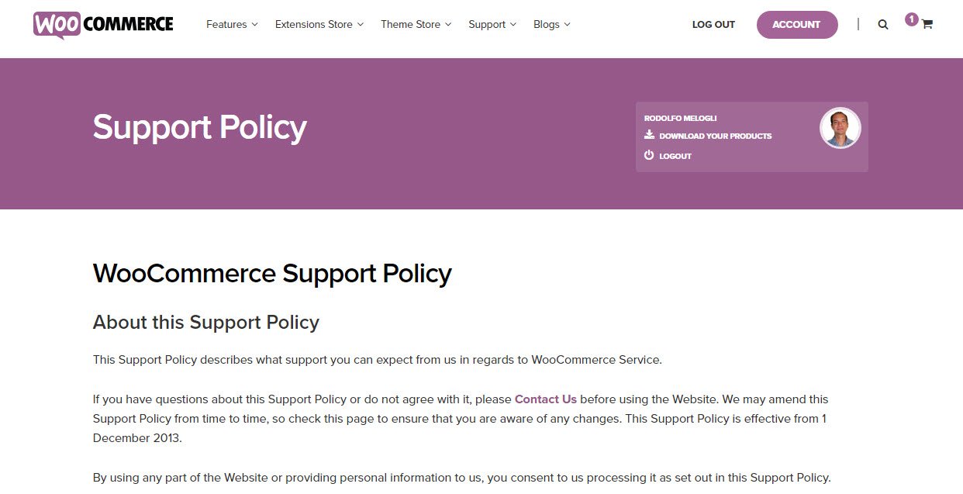
Task: Open the search magnifier icon
Action: (883, 24)
